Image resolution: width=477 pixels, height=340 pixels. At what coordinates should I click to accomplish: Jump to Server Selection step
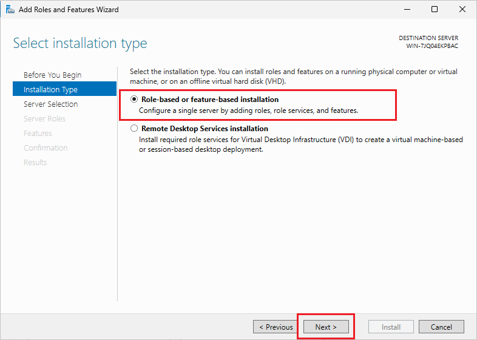[50, 104]
